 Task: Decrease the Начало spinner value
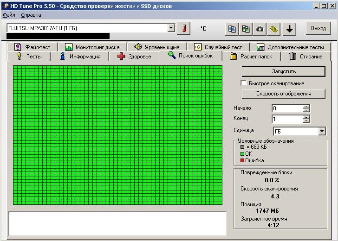click(x=306, y=110)
